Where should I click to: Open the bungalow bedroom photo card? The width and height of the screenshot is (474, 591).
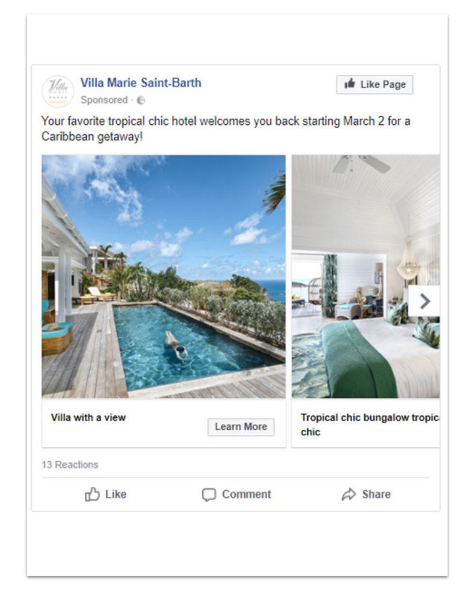(x=366, y=276)
